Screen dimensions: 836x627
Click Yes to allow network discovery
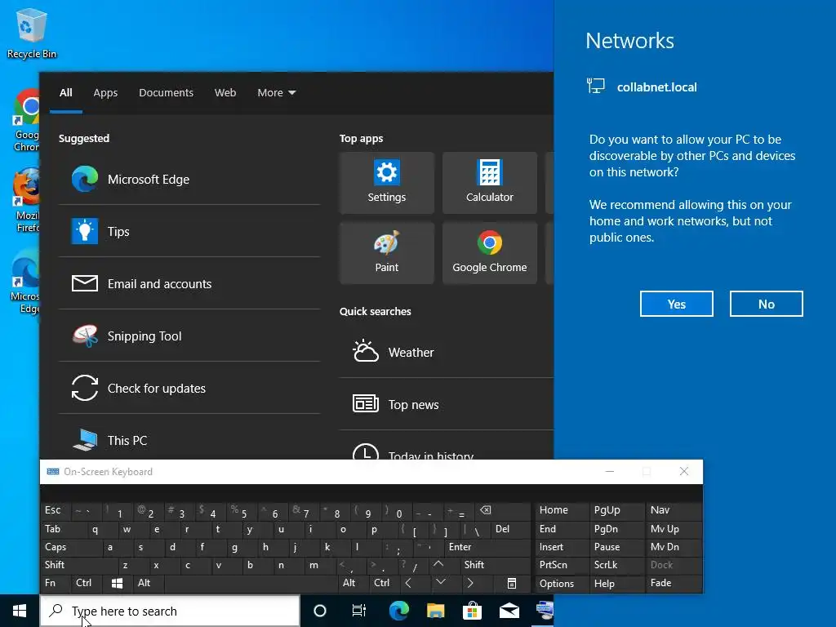[677, 304]
